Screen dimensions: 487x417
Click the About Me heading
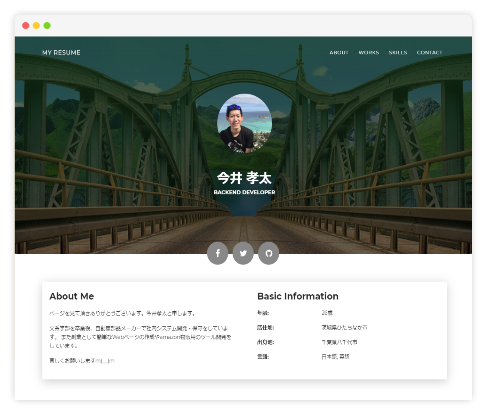[72, 296]
